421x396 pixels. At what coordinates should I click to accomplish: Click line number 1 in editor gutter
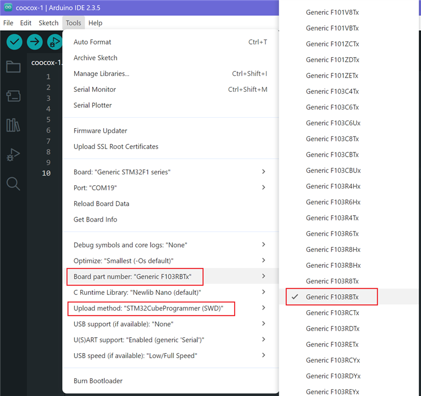[x=48, y=77]
